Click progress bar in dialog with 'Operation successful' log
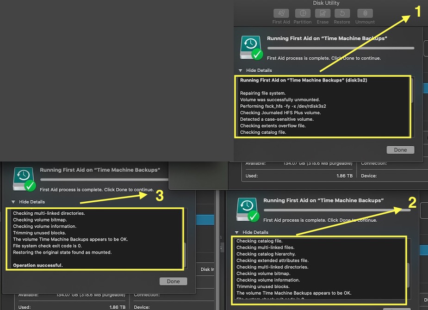 pyautogui.click(x=104, y=180)
